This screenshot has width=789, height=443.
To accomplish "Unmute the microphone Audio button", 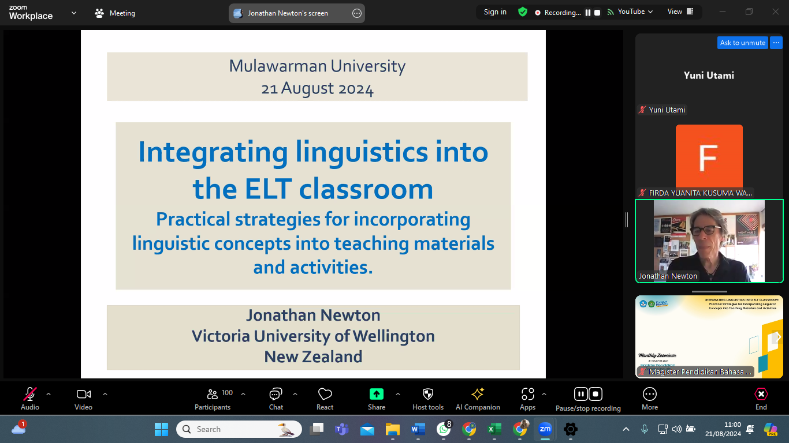I will [x=30, y=398].
